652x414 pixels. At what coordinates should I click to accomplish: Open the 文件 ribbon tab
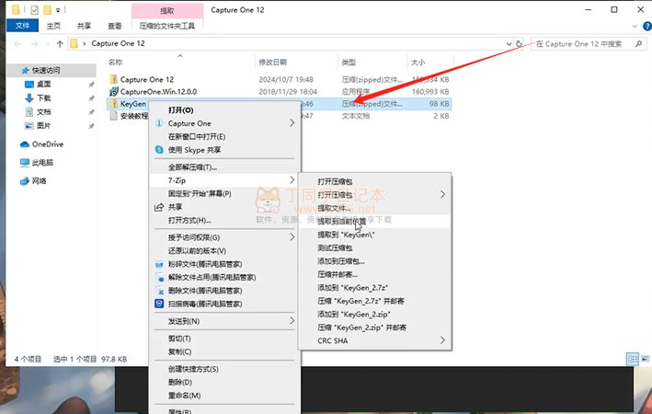(x=22, y=26)
